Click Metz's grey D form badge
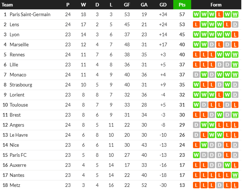The image size is (242, 193). [219, 185]
